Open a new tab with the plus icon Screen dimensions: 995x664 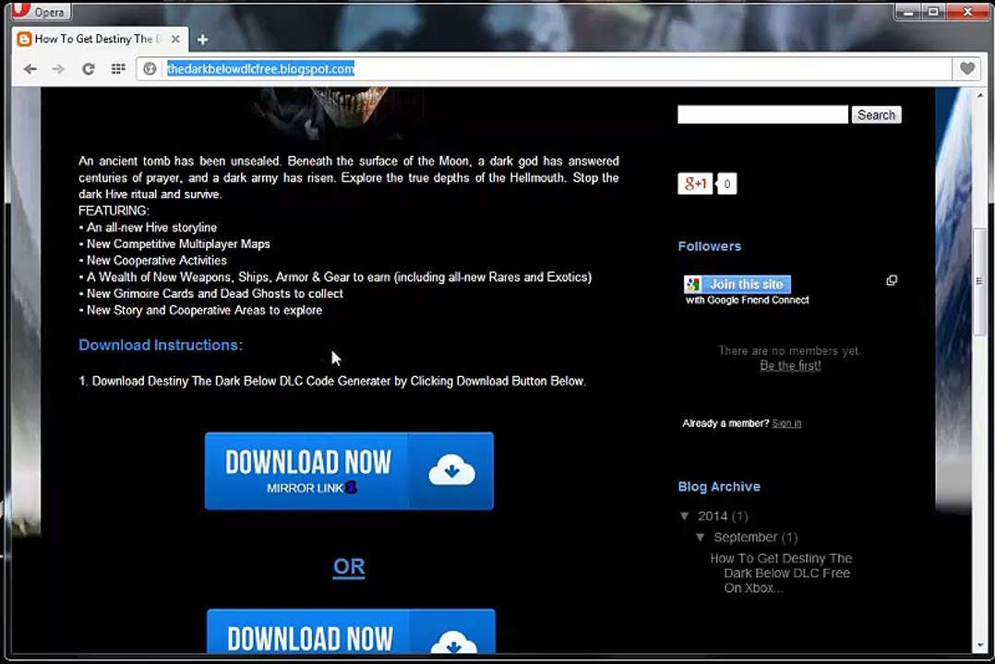202,40
